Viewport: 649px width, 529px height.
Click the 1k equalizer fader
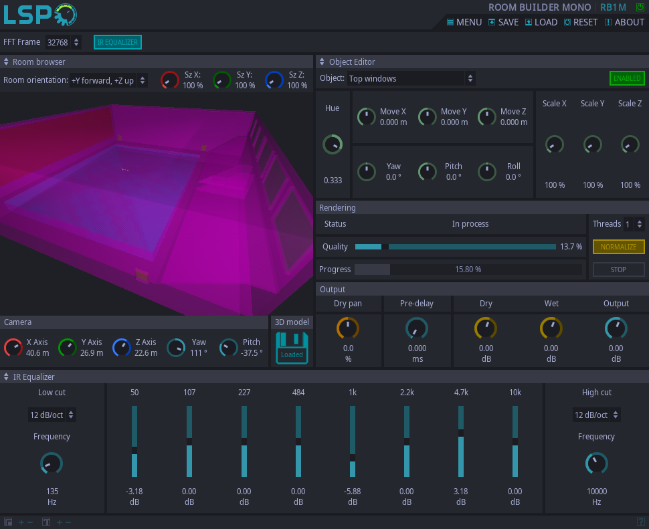(x=353, y=441)
